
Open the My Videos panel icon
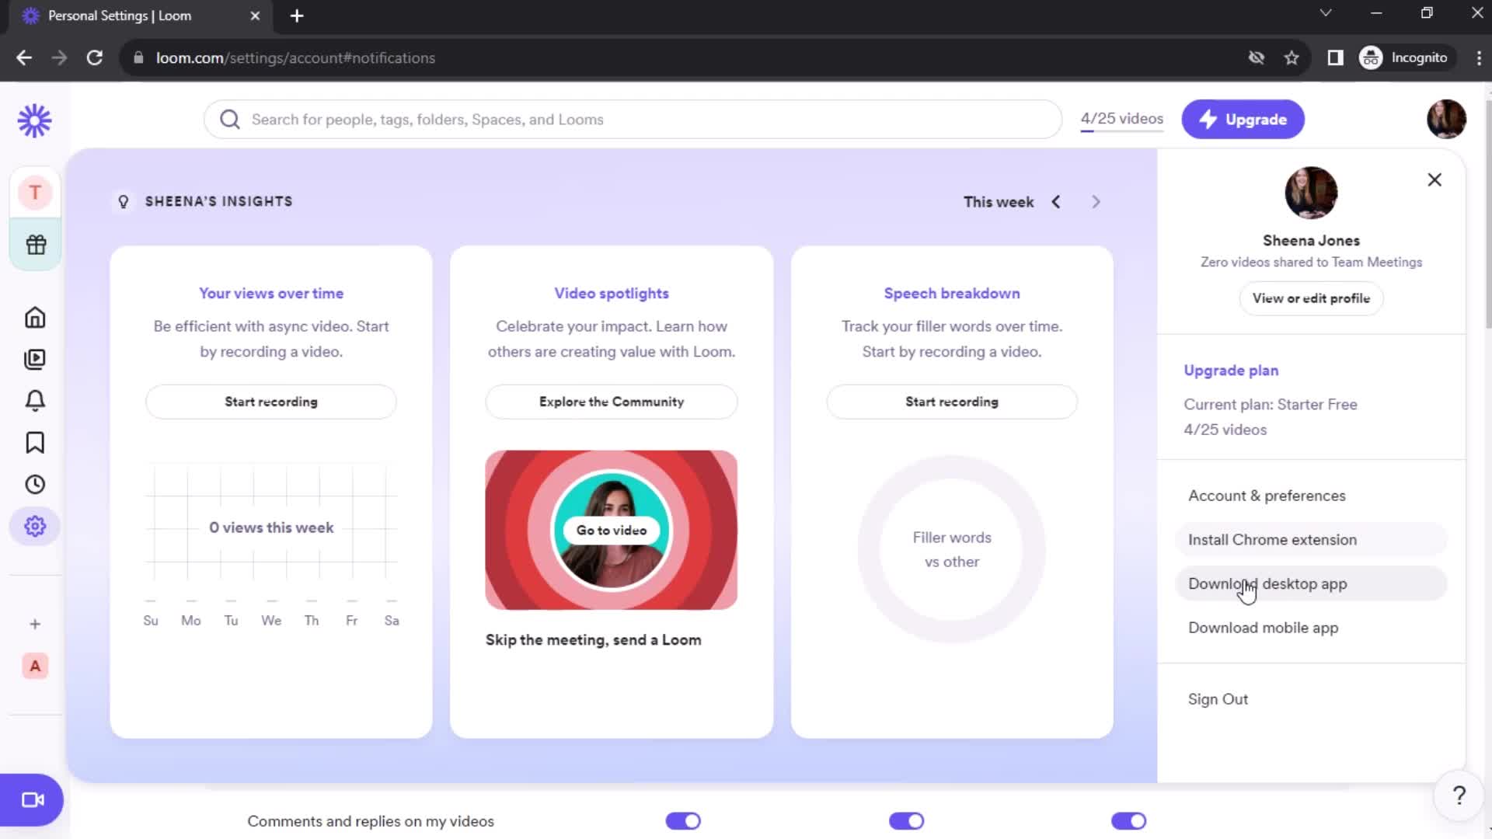pos(35,359)
